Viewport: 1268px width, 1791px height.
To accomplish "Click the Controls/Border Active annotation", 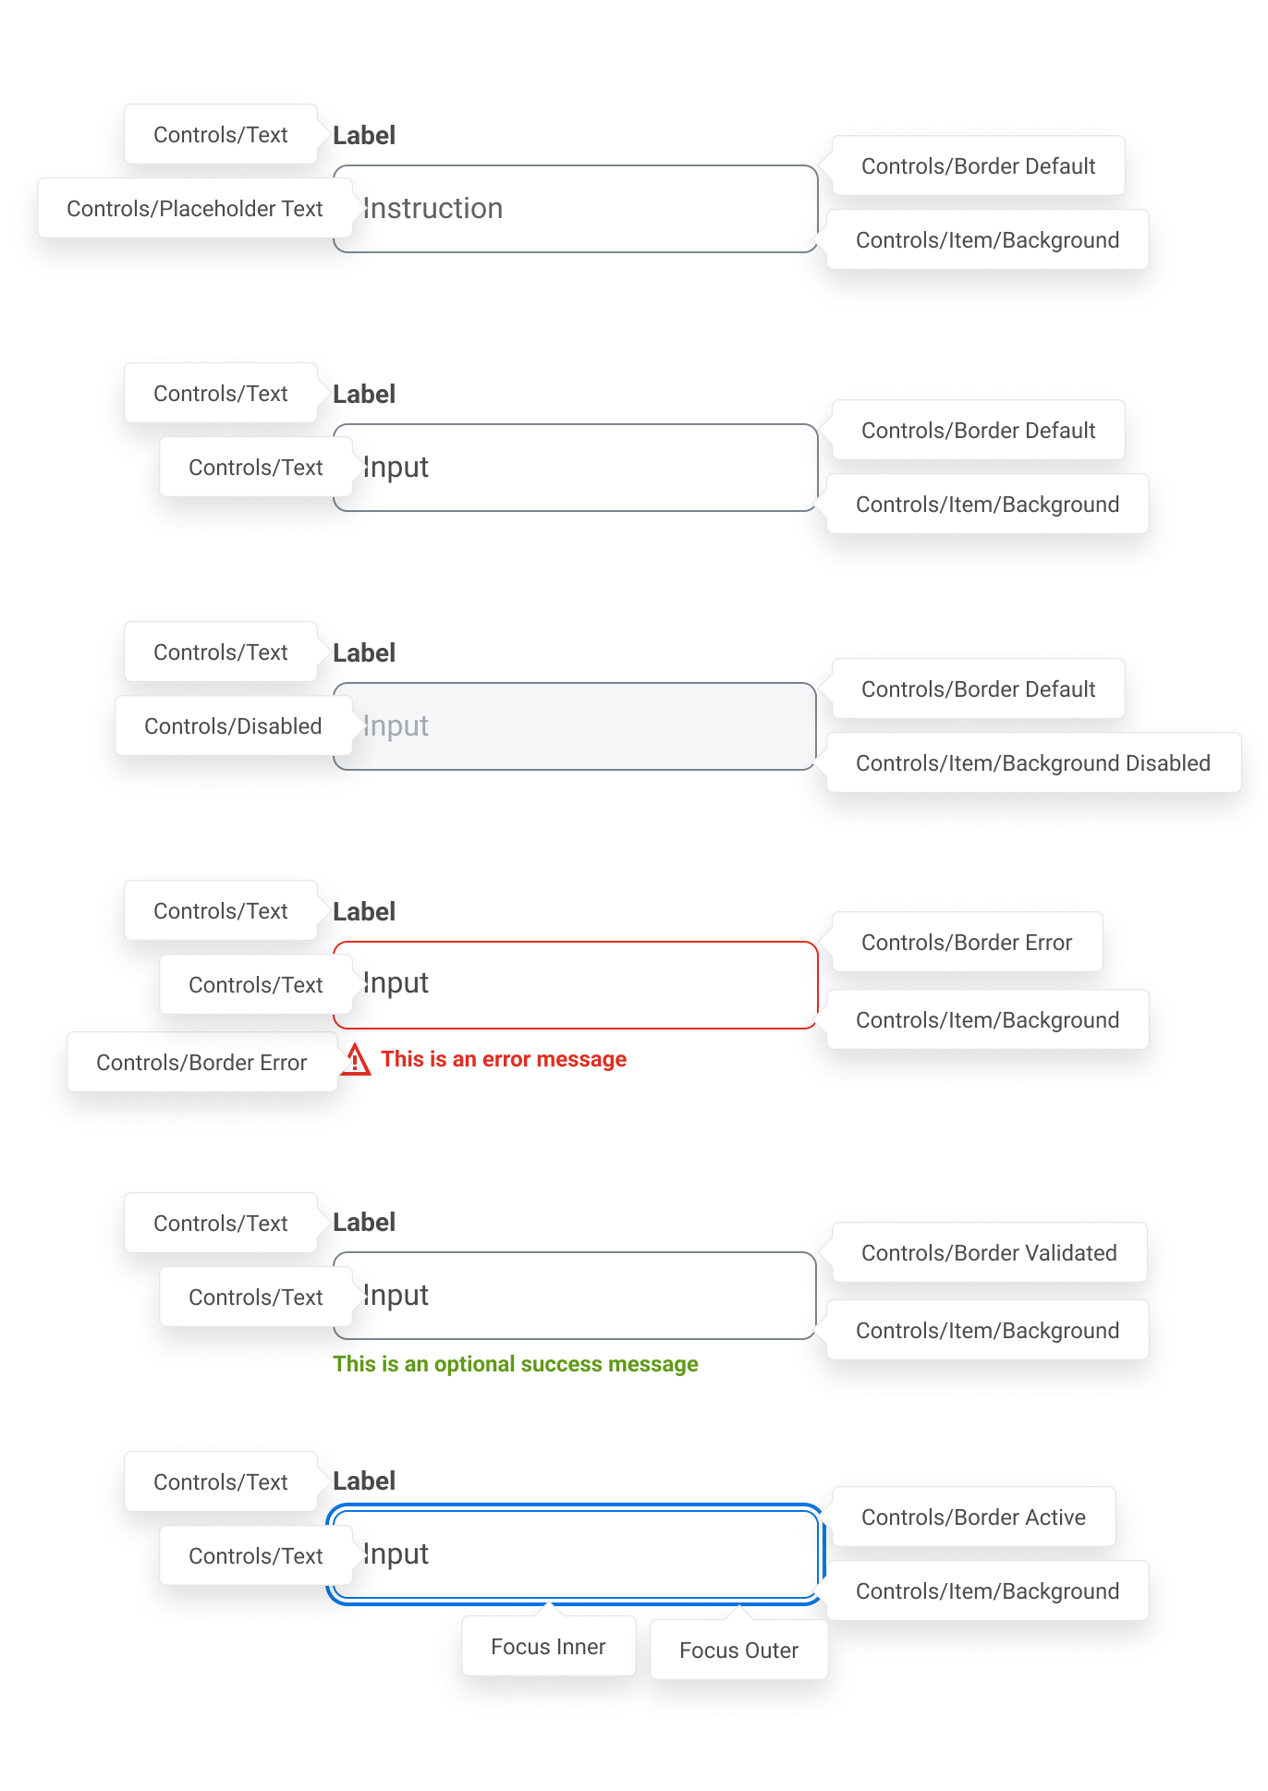I will click(973, 1517).
